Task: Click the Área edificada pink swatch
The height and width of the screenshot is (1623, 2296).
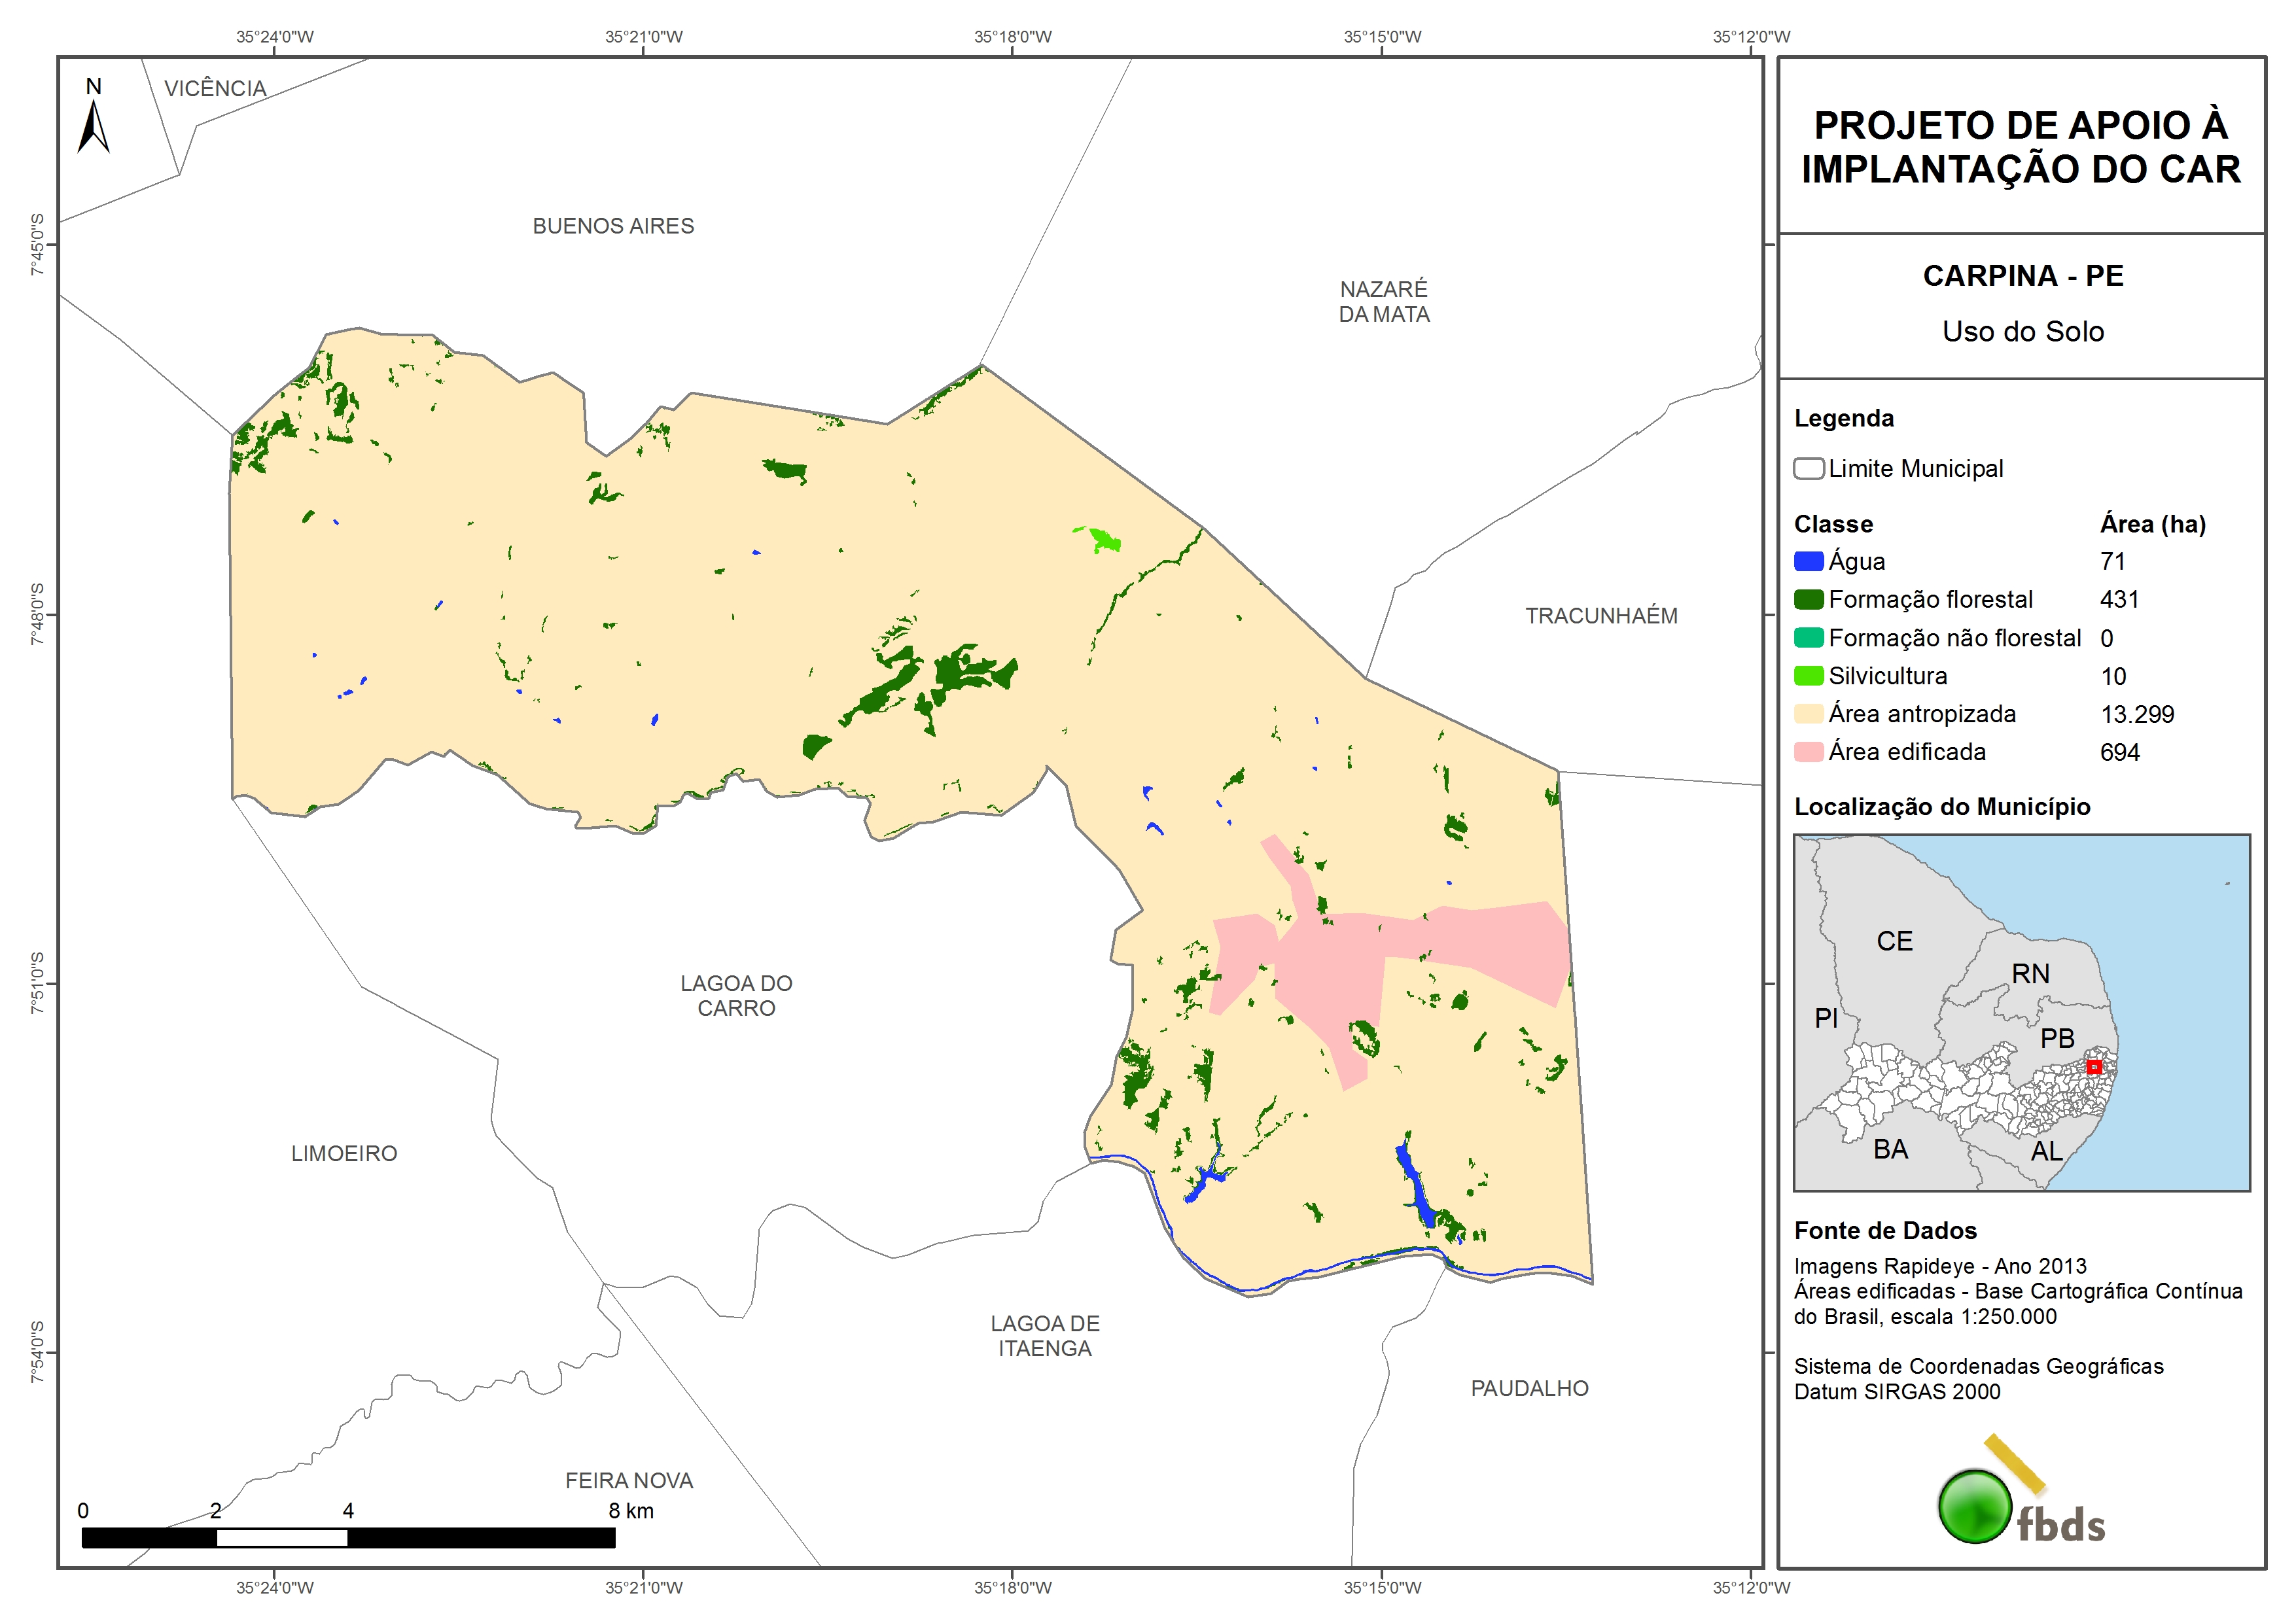Action: [1808, 752]
